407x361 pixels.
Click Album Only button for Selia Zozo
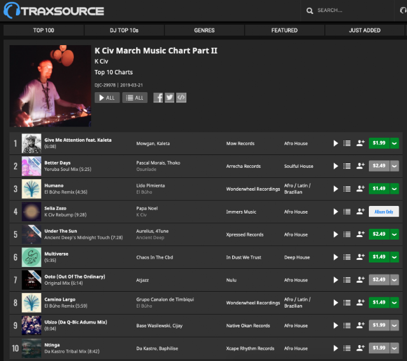(x=383, y=212)
